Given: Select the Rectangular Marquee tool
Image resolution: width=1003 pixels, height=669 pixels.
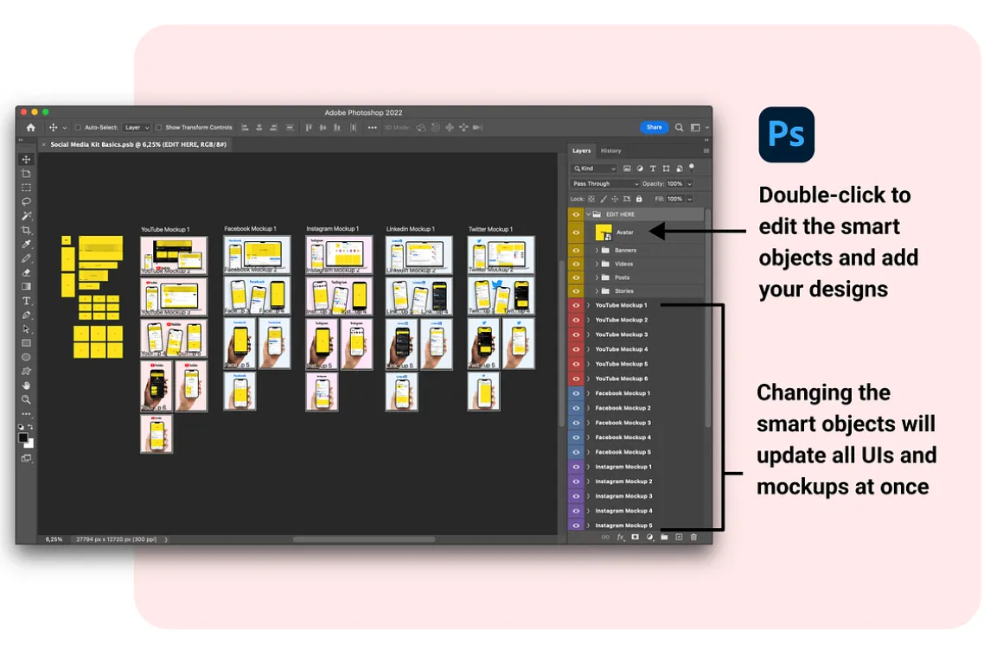Looking at the screenshot, I should [x=26, y=188].
